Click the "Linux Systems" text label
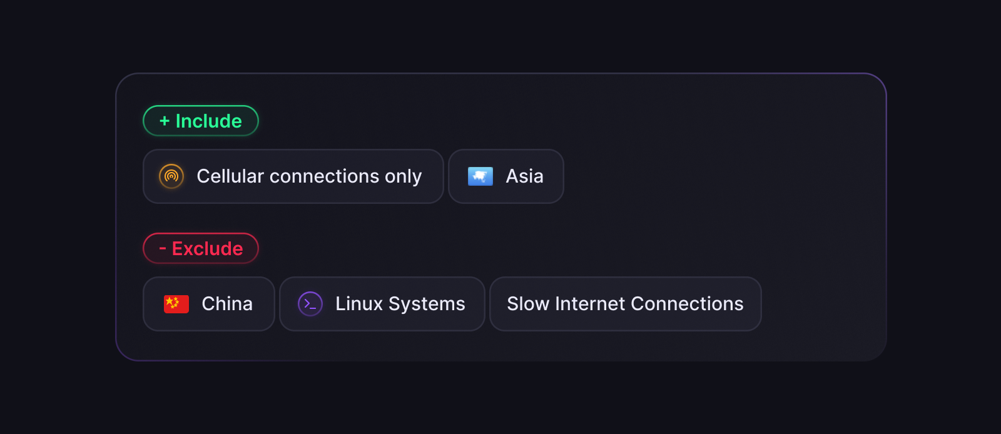Image resolution: width=1001 pixels, height=434 pixels. pos(400,304)
